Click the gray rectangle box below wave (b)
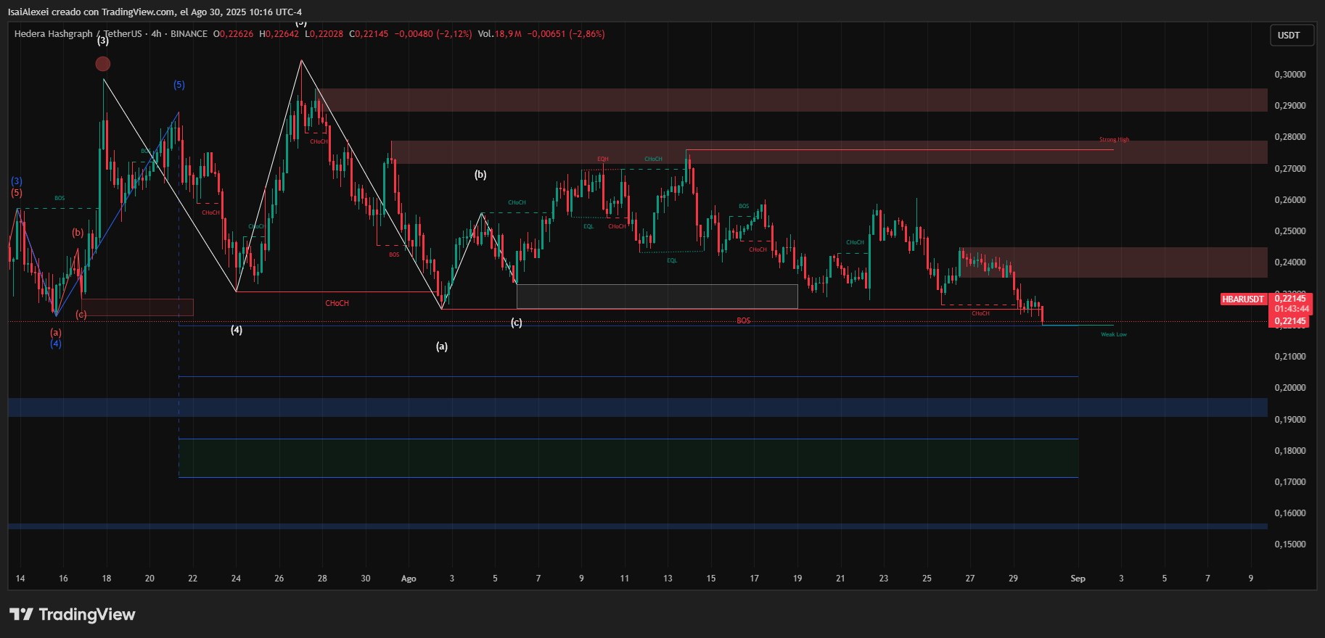The width and height of the screenshot is (1325, 638). click(x=657, y=296)
